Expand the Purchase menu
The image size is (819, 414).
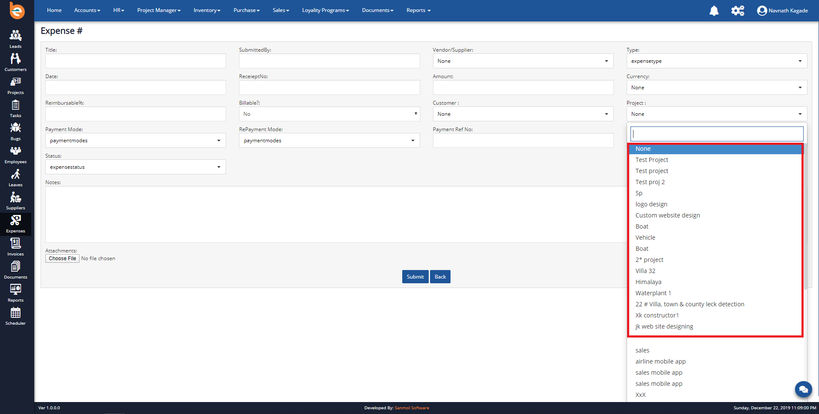pos(247,10)
